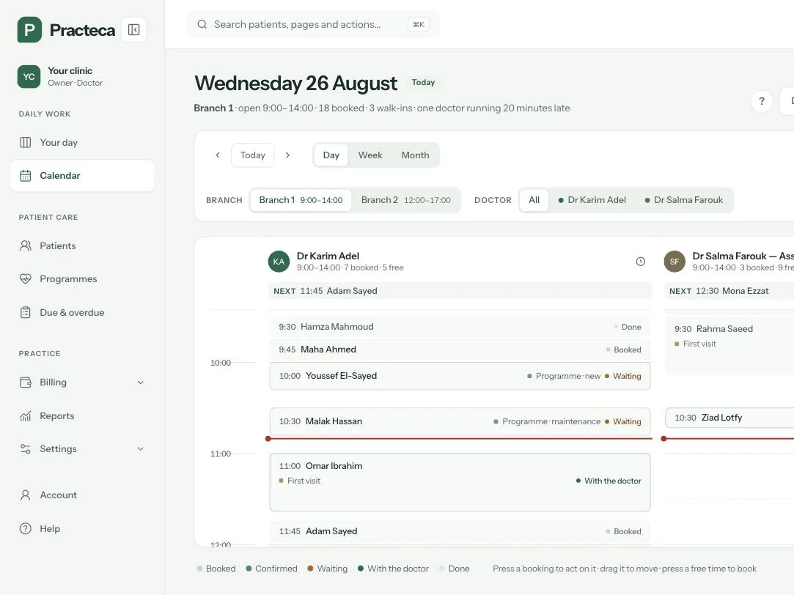Image resolution: width=794 pixels, height=595 pixels.
Task: Expand the Settings menu chevron
Action: point(141,448)
